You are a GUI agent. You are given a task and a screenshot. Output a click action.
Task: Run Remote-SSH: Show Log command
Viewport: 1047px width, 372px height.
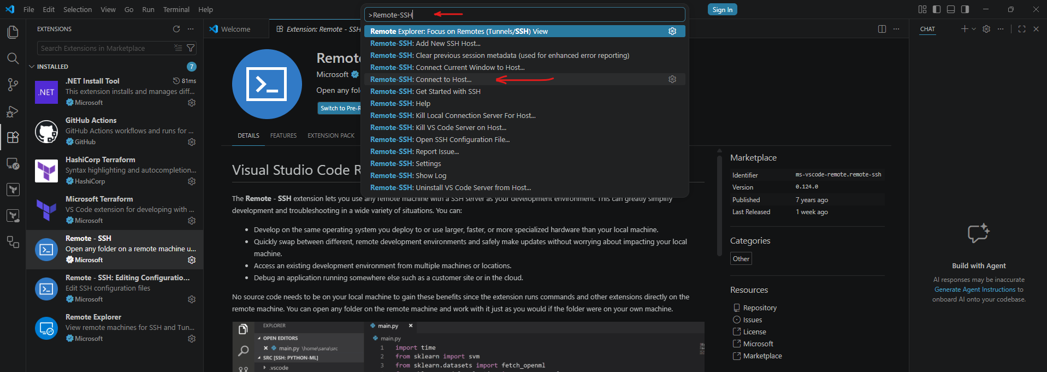[x=524, y=175]
